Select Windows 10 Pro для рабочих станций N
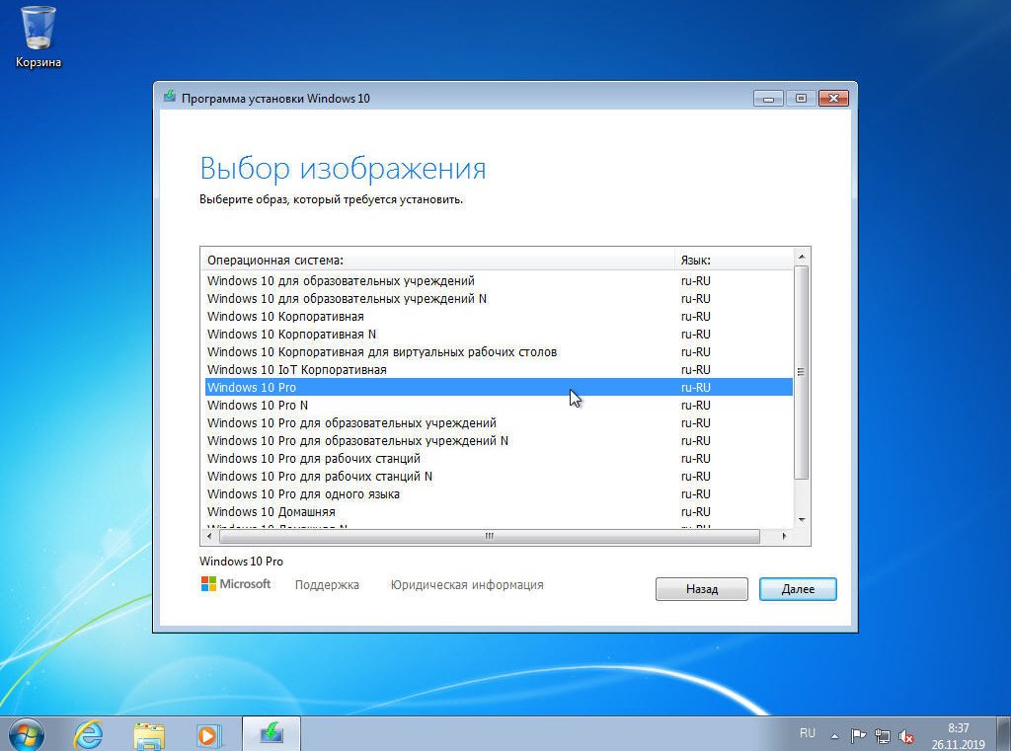The image size is (1011, 751). tap(499, 477)
